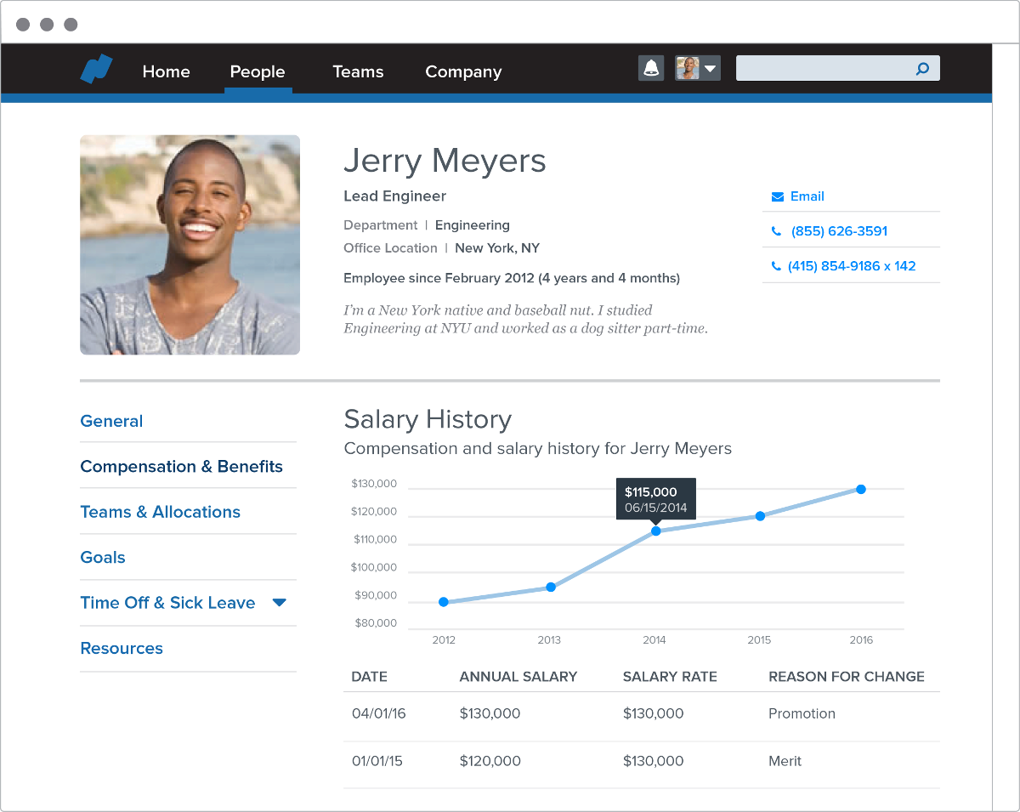1020x812 pixels.
Task: Click the 2013 data point on chart
Action: pos(551,587)
